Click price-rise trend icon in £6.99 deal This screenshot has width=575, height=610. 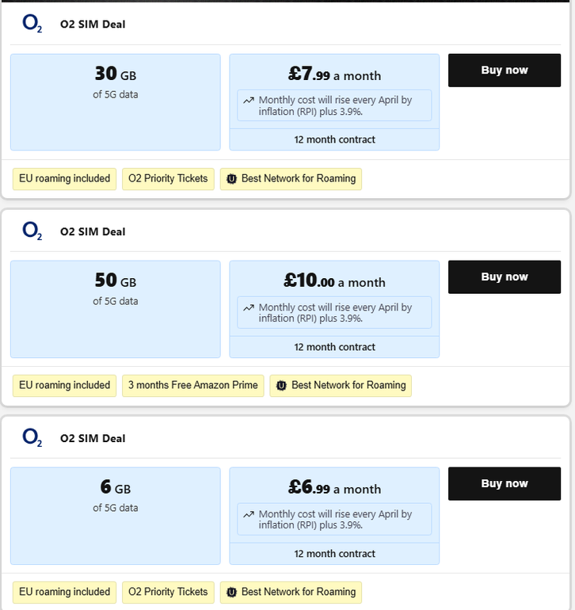[x=249, y=514]
